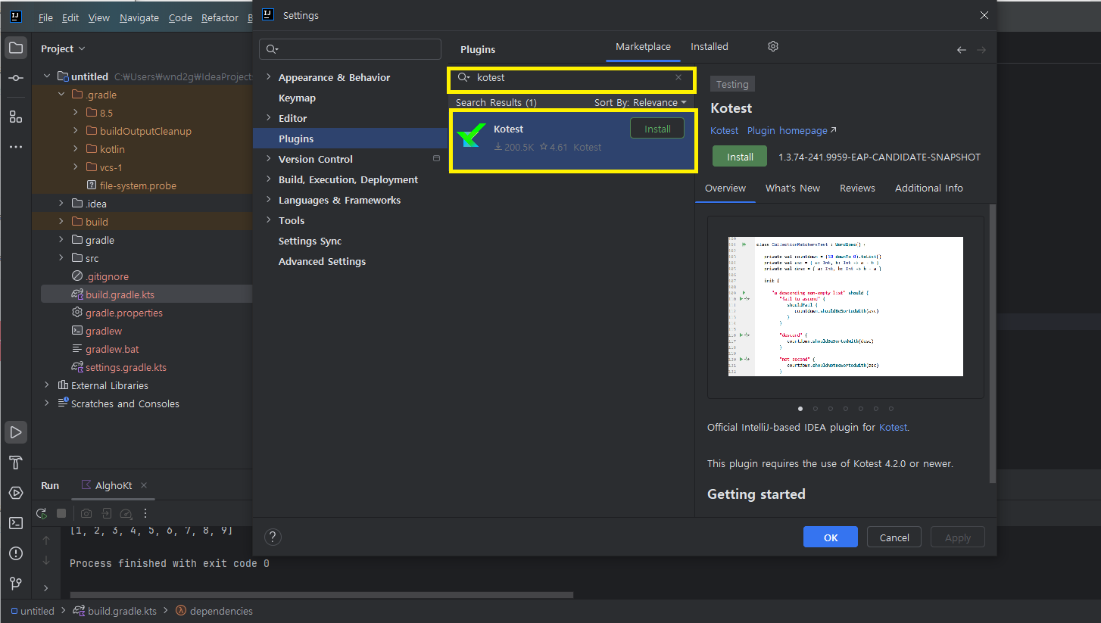This screenshot has height=623, width=1101.
Task: Click Cancel in Settings dialog
Action: click(894, 537)
